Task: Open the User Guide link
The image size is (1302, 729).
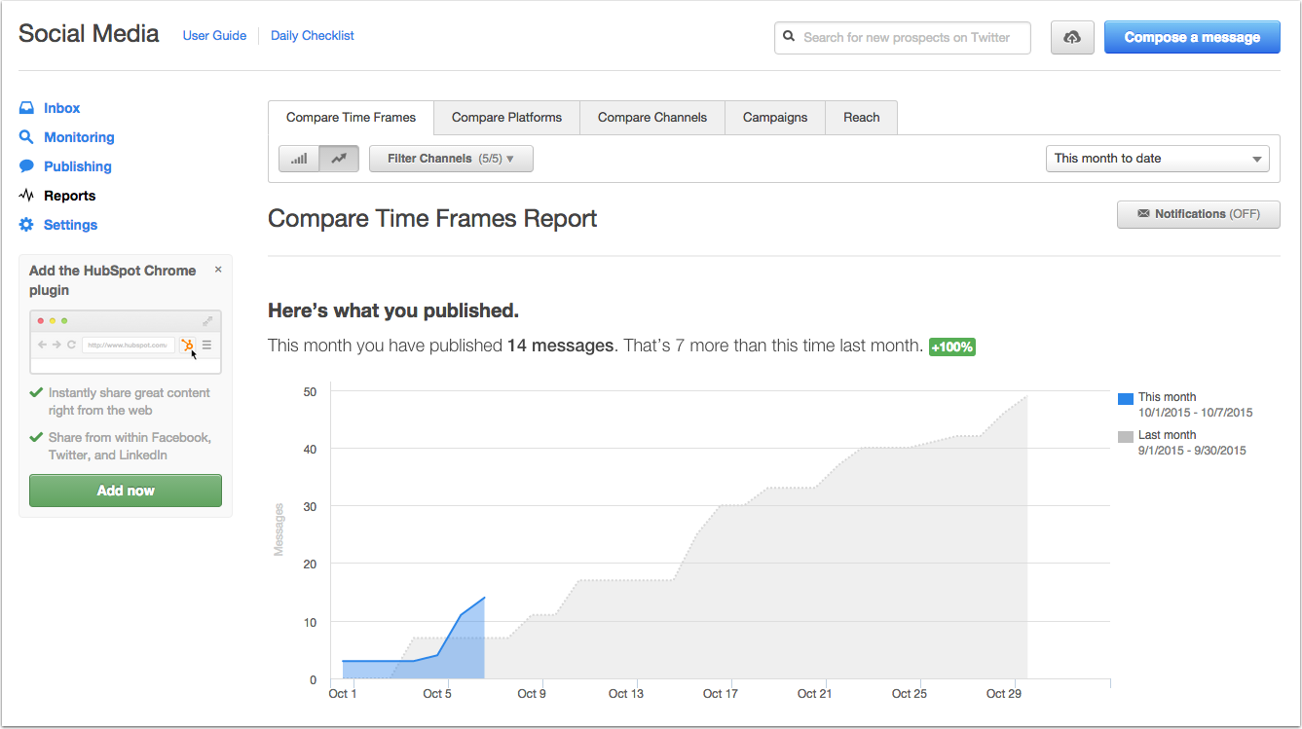Action: (x=214, y=36)
